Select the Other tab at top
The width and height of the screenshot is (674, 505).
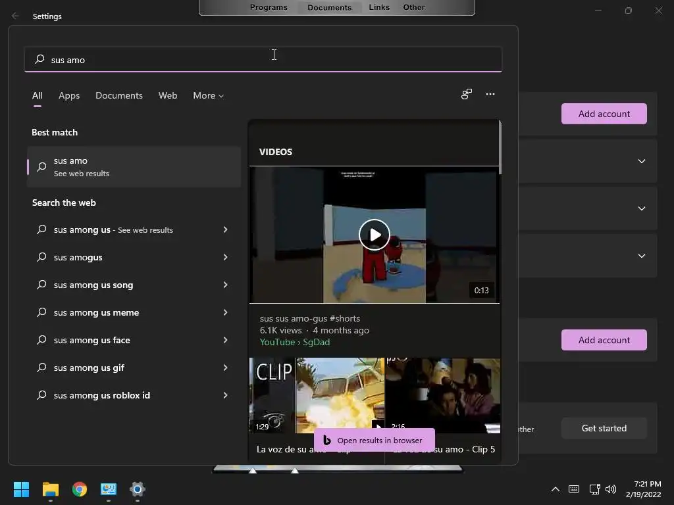414,7
